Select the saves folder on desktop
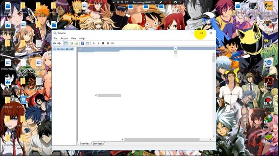The height and width of the screenshot is (156, 279). [8, 45]
